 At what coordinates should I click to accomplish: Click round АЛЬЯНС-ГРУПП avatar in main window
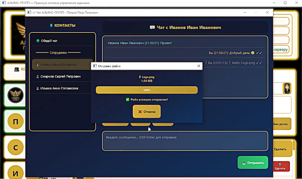15,95
